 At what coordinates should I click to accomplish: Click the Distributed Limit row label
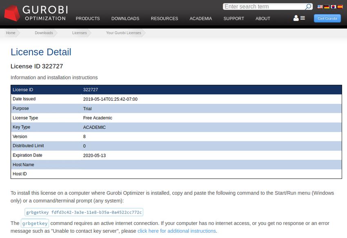(28, 146)
